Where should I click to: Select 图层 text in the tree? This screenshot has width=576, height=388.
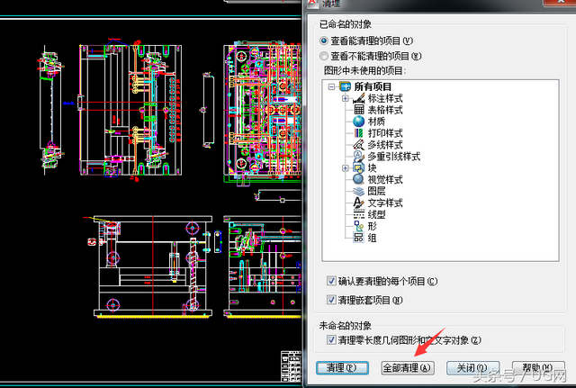click(x=376, y=191)
